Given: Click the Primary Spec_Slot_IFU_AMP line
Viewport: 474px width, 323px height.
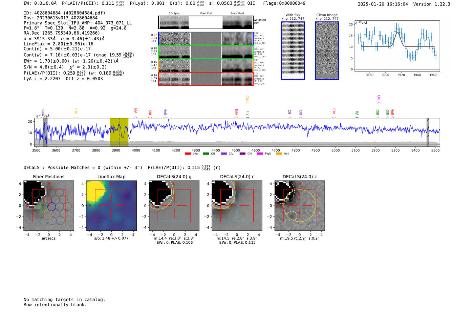Looking at the screenshot, I should tap(78, 23).
